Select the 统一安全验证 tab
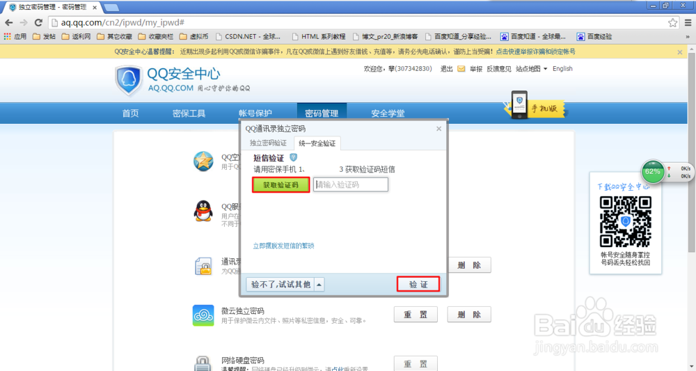Image resolution: width=696 pixels, height=371 pixels. click(317, 143)
